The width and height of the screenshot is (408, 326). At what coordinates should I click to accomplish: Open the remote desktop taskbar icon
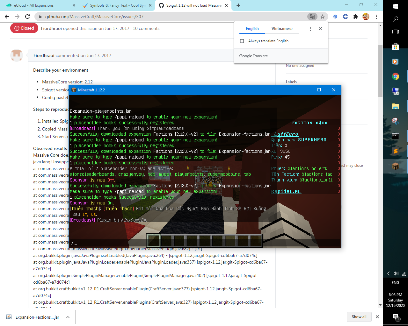pos(396,91)
